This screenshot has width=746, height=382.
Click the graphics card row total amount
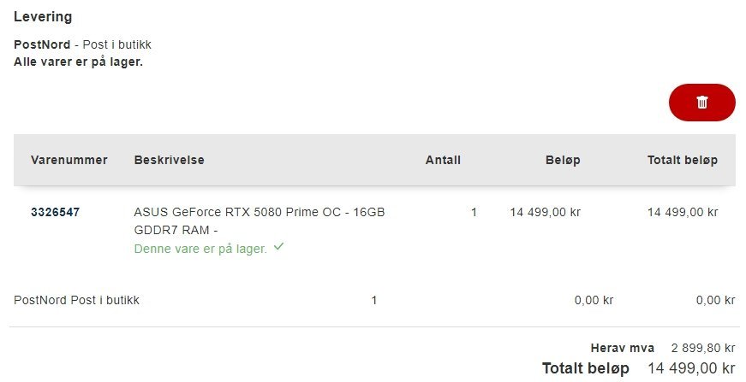(x=682, y=212)
